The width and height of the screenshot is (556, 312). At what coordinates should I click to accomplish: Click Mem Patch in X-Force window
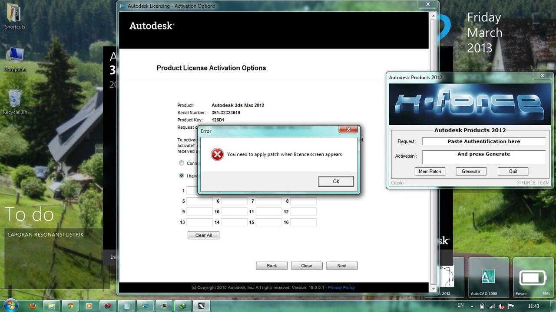[x=430, y=172]
